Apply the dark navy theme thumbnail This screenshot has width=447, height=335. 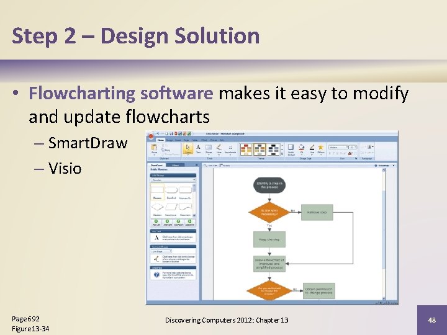(x=273, y=150)
